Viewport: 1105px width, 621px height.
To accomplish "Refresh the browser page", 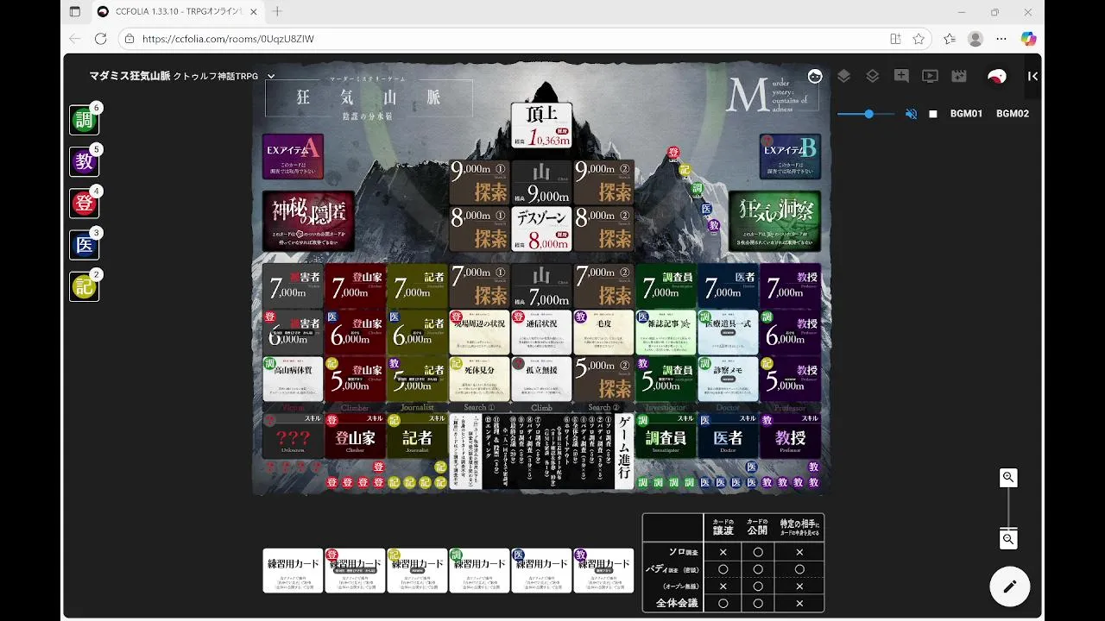I will [x=100, y=39].
